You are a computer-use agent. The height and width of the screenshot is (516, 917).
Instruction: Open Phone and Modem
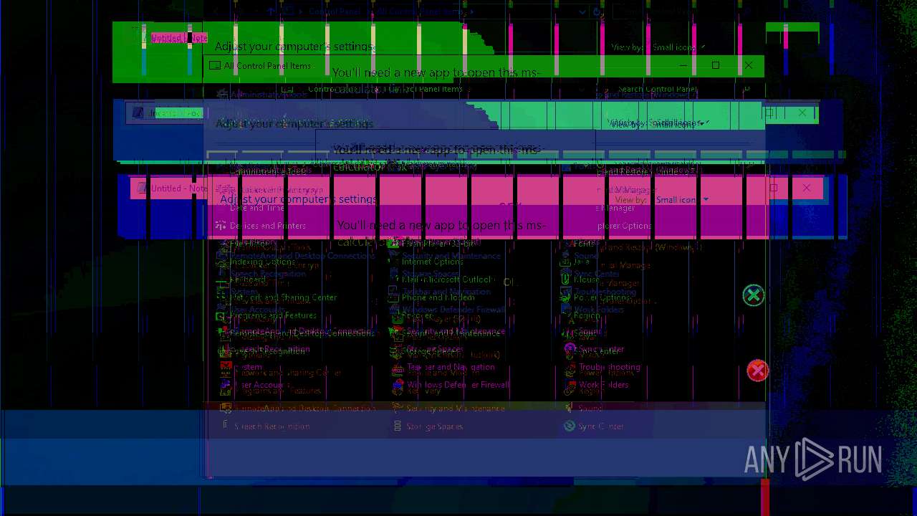point(438,297)
